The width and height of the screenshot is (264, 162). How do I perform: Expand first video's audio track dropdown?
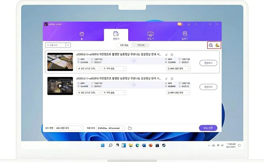point(89,69)
